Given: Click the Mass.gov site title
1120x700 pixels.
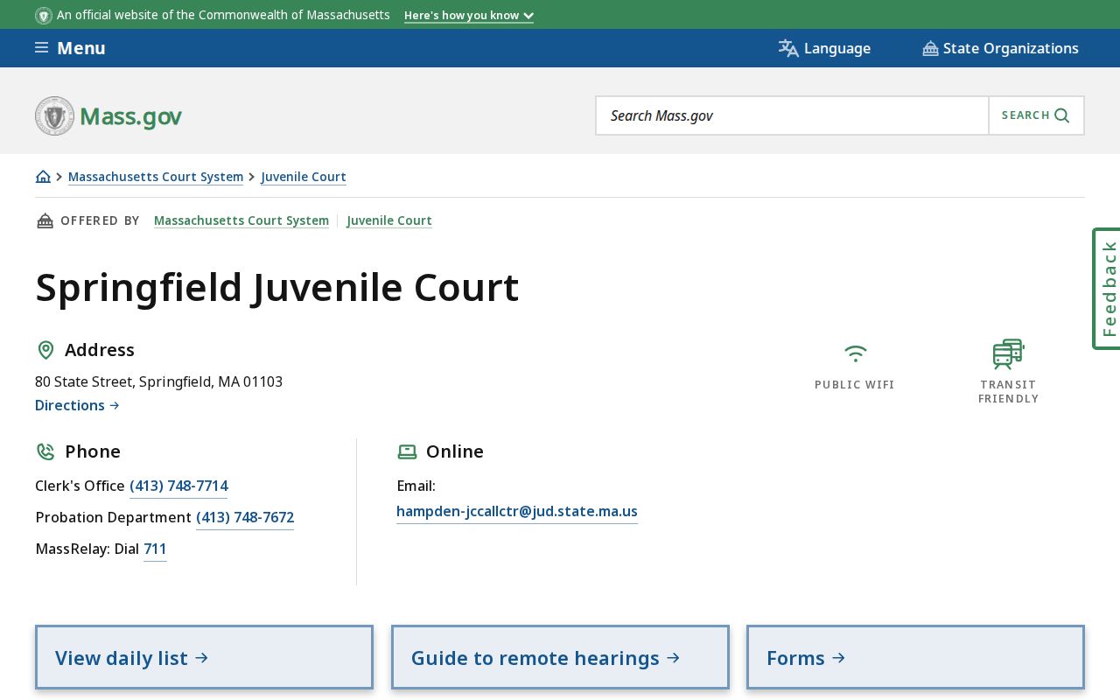Looking at the screenshot, I should pyautogui.click(x=130, y=116).
